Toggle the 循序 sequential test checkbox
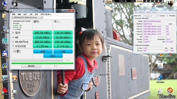The image size is (177, 99). pos(13,33)
